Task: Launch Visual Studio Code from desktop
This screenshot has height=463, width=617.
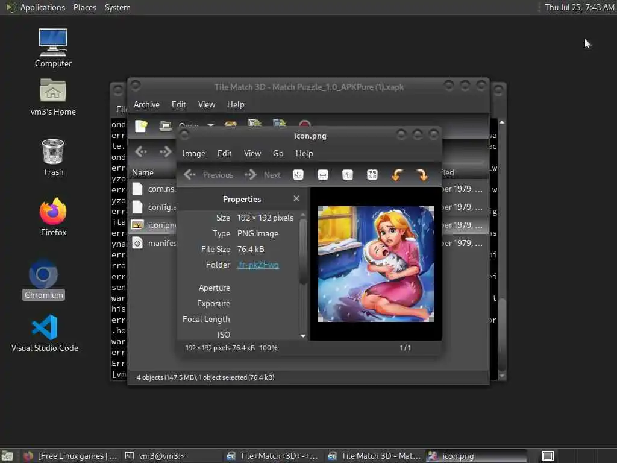Action: click(x=45, y=333)
